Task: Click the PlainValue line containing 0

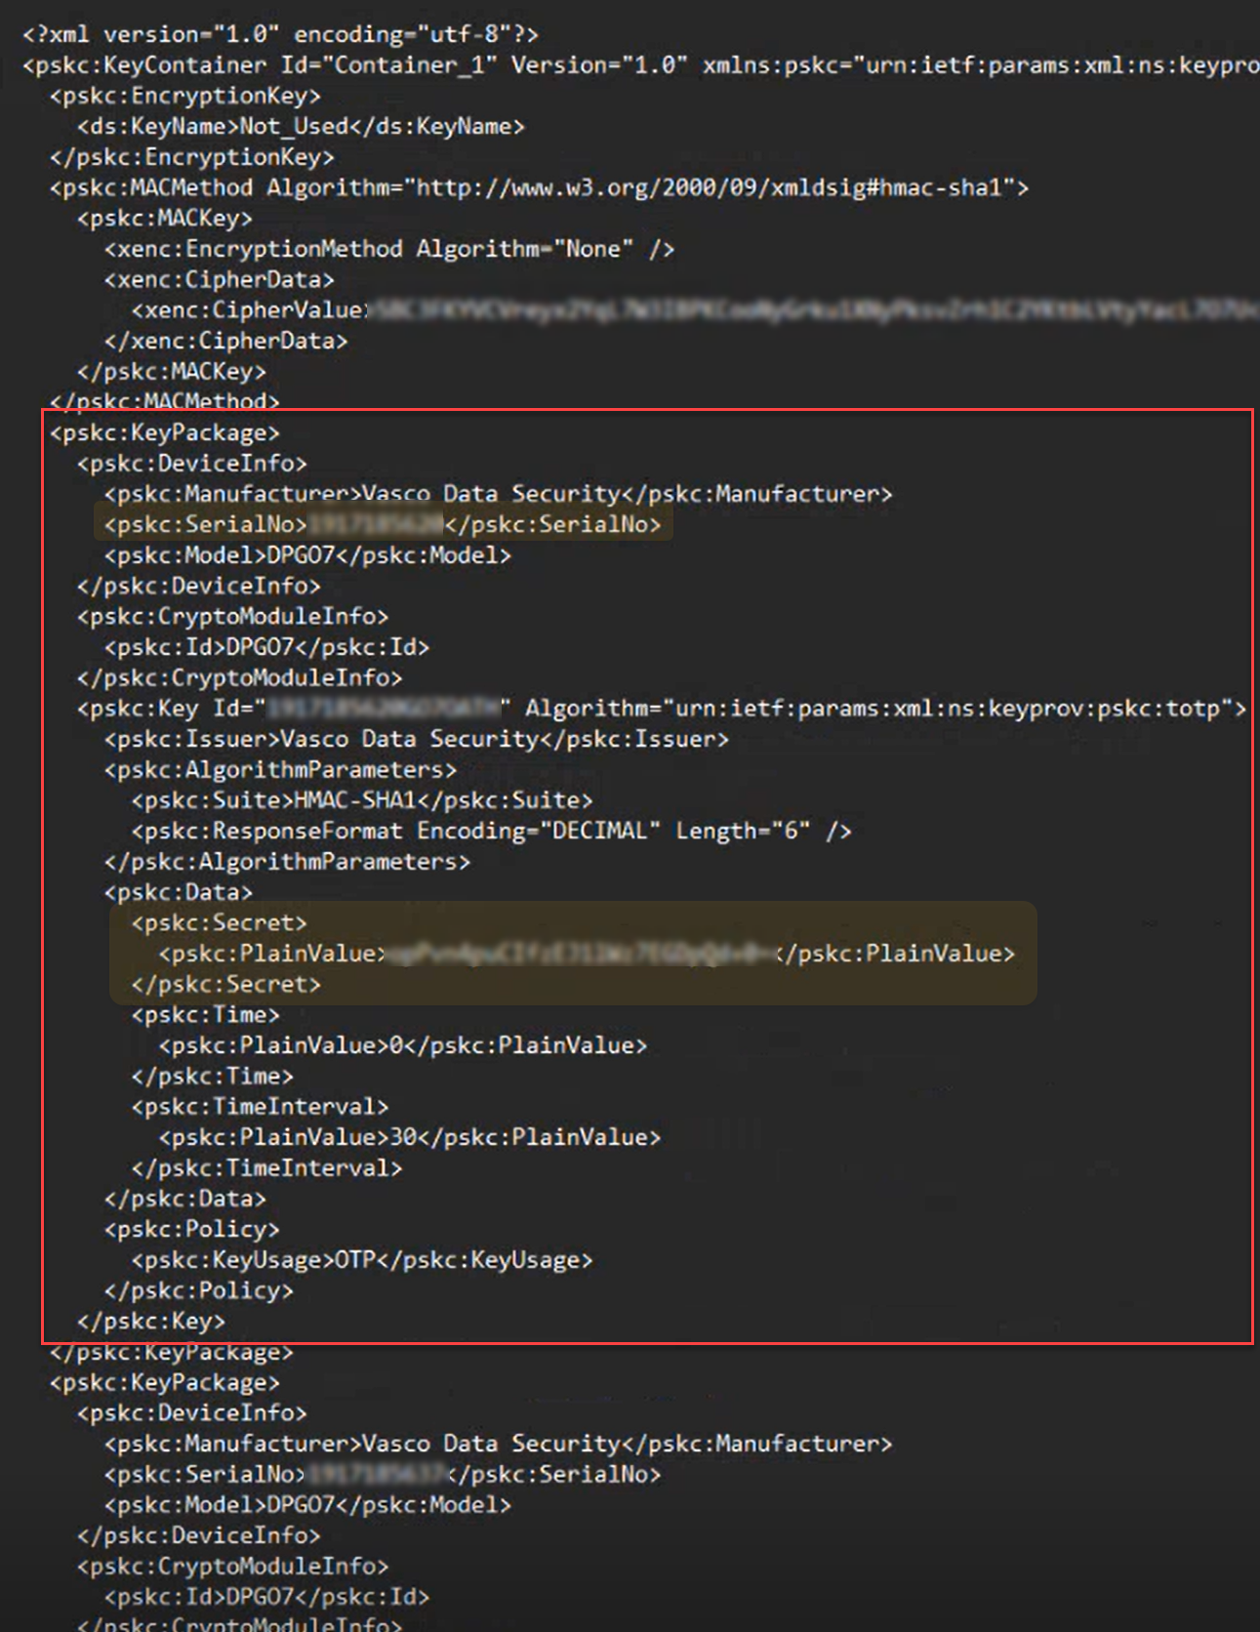Action: pyautogui.click(x=403, y=1045)
